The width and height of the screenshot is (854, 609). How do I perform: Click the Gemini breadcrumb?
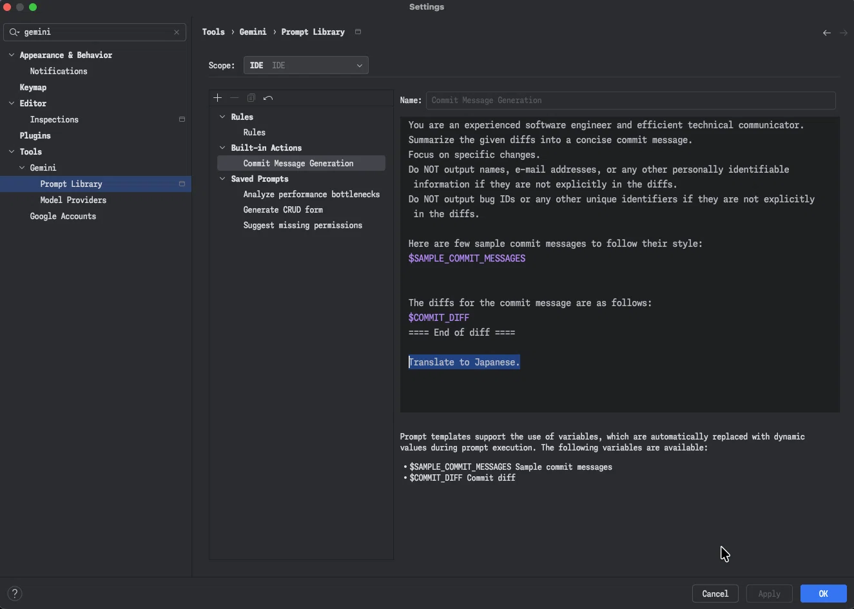[x=253, y=32]
